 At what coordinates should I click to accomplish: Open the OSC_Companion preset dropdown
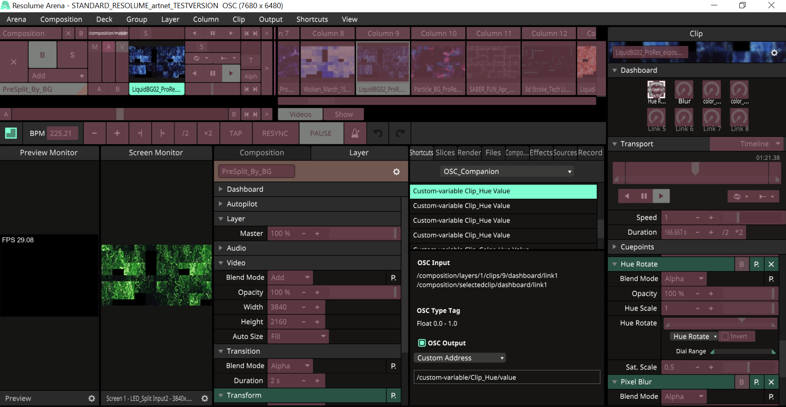pyautogui.click(x=507, y=171)
